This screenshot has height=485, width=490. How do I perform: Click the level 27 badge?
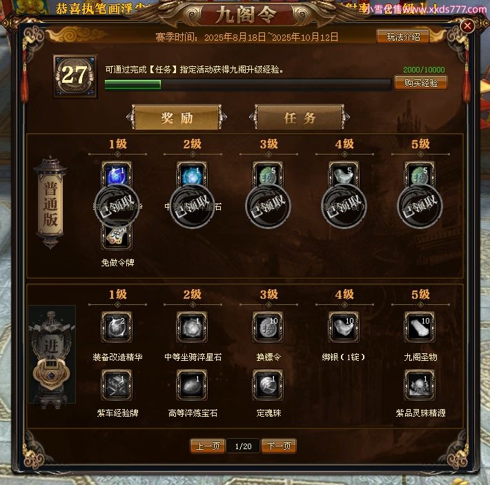tap(75, 76)
